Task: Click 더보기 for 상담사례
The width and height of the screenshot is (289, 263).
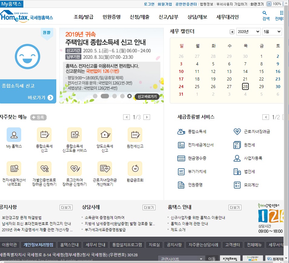Action: tap(149, 208)
